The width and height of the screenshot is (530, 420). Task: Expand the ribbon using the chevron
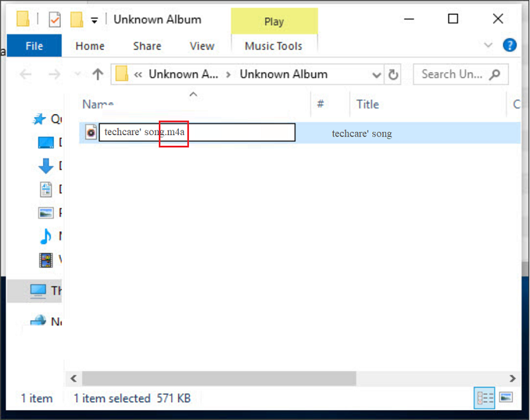(489, 45)
